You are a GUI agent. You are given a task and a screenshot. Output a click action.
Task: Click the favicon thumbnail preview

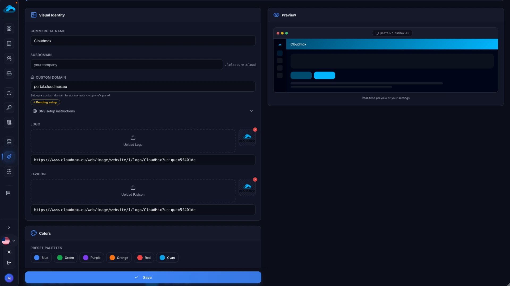pos(247,187)
